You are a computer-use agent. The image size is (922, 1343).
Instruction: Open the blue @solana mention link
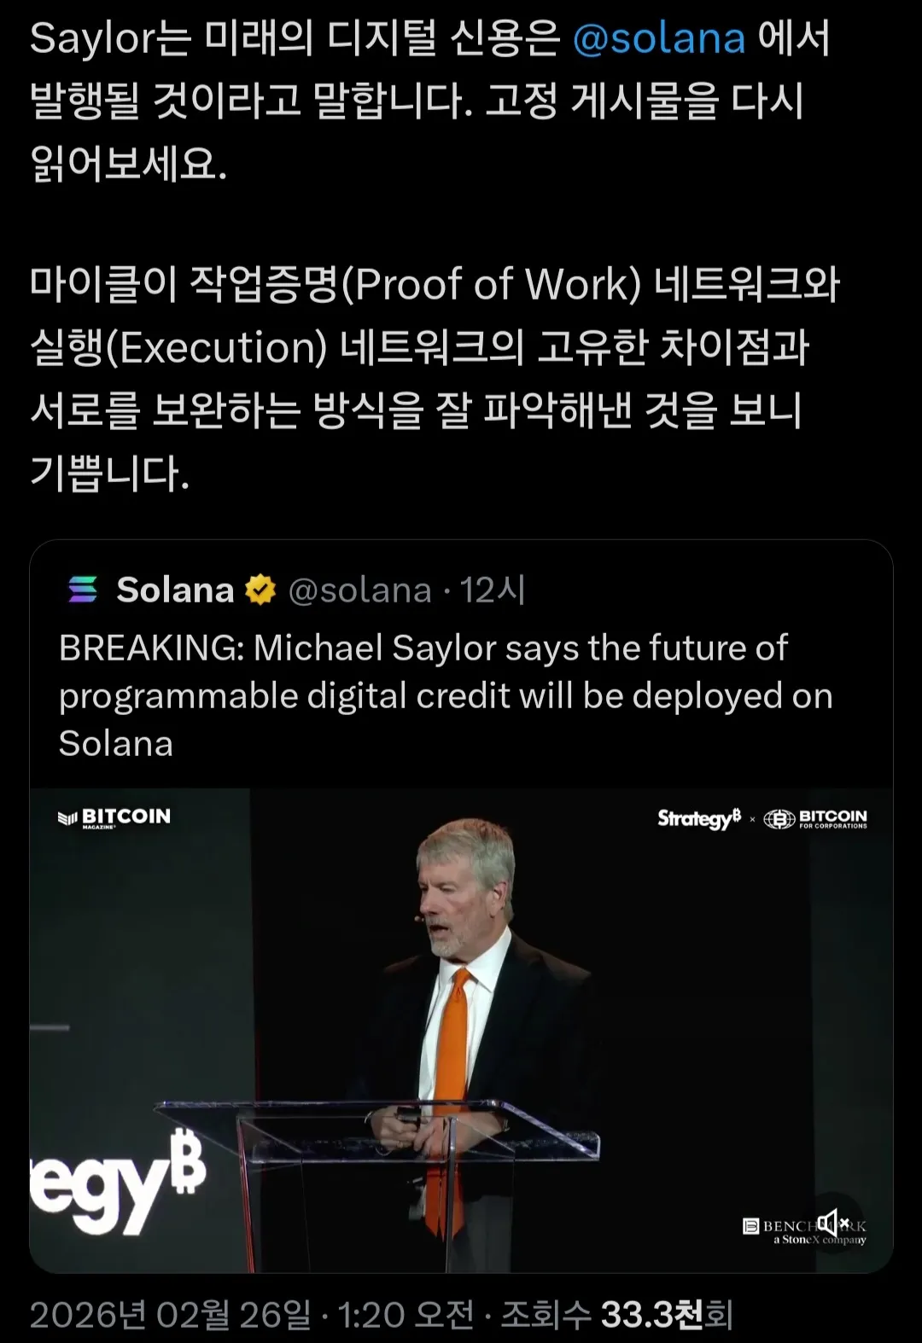[x=658, y=39]
